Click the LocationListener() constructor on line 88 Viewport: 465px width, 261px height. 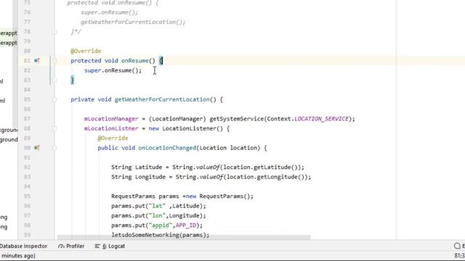point(193,128)
